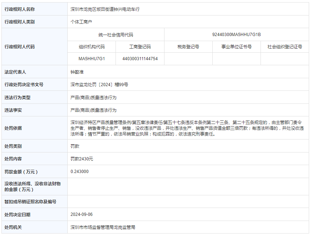The height and width of the screenshot is (235, 312).
Task: Select the 个体工商户 value
Action: click(81, 22)
